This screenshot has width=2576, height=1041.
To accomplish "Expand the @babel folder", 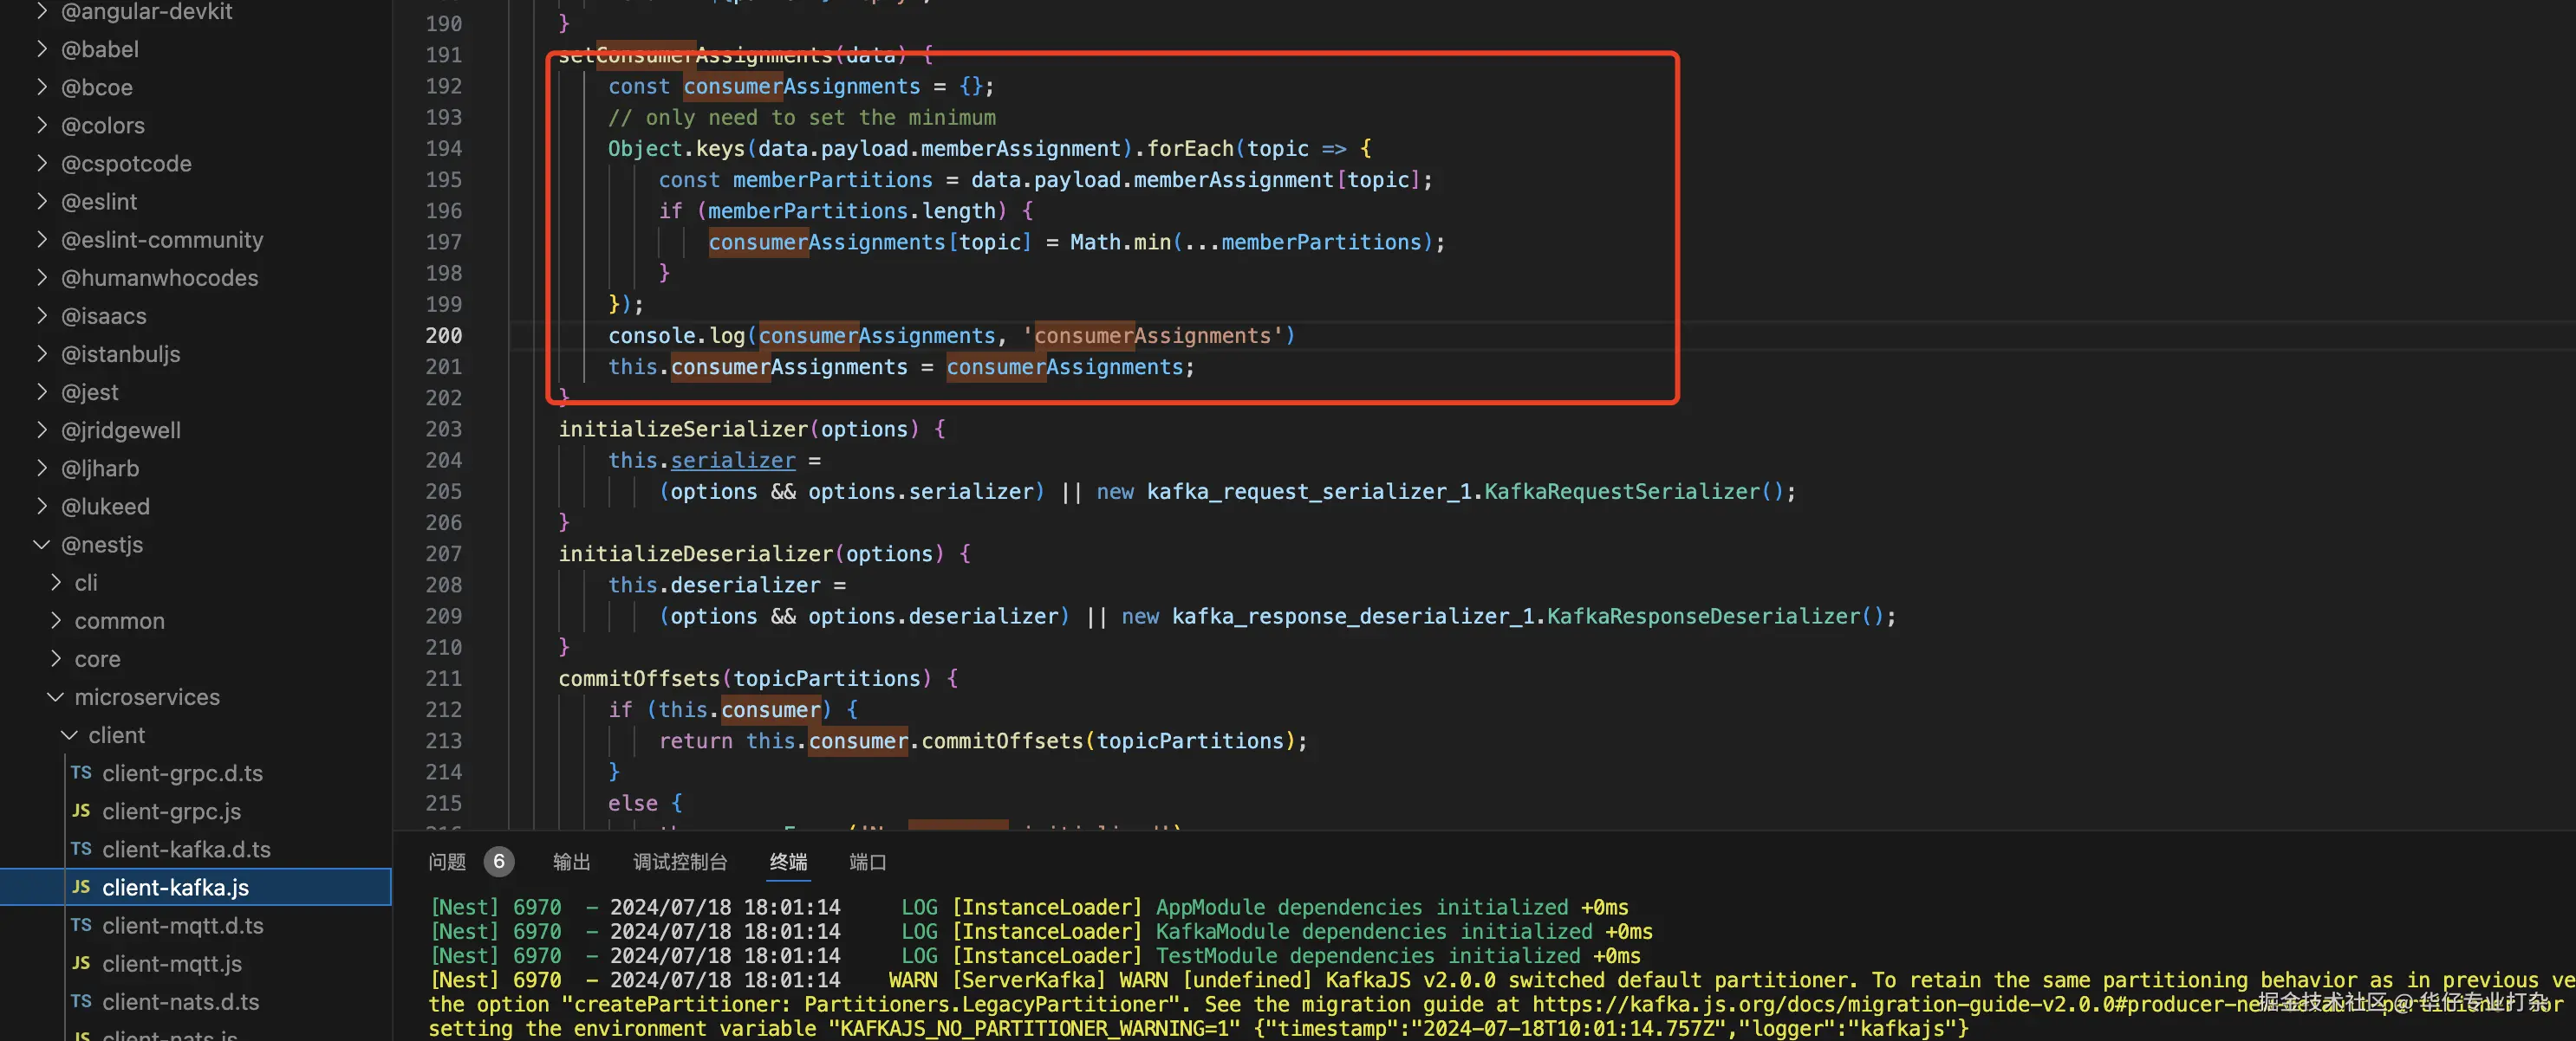I will click(x=42, y=49).
